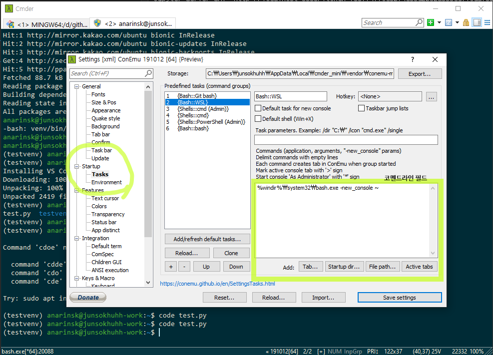The image size is (493, 355).
Task: Move the selected task Down
Action: click(236, 267)
